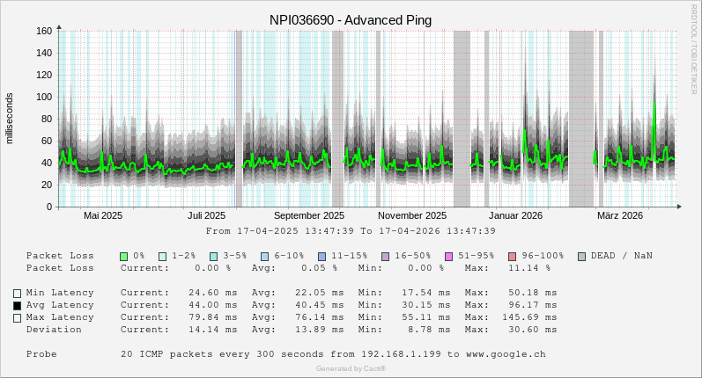Screen dimensions: 702x378
Task: Select the gray DEAD / NaN legend swatch
Action: tap(581, 256)
